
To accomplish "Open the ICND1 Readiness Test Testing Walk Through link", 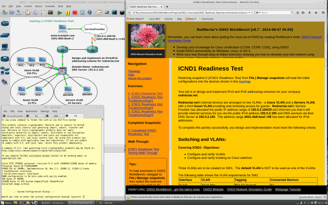I will tap(143, 151).
